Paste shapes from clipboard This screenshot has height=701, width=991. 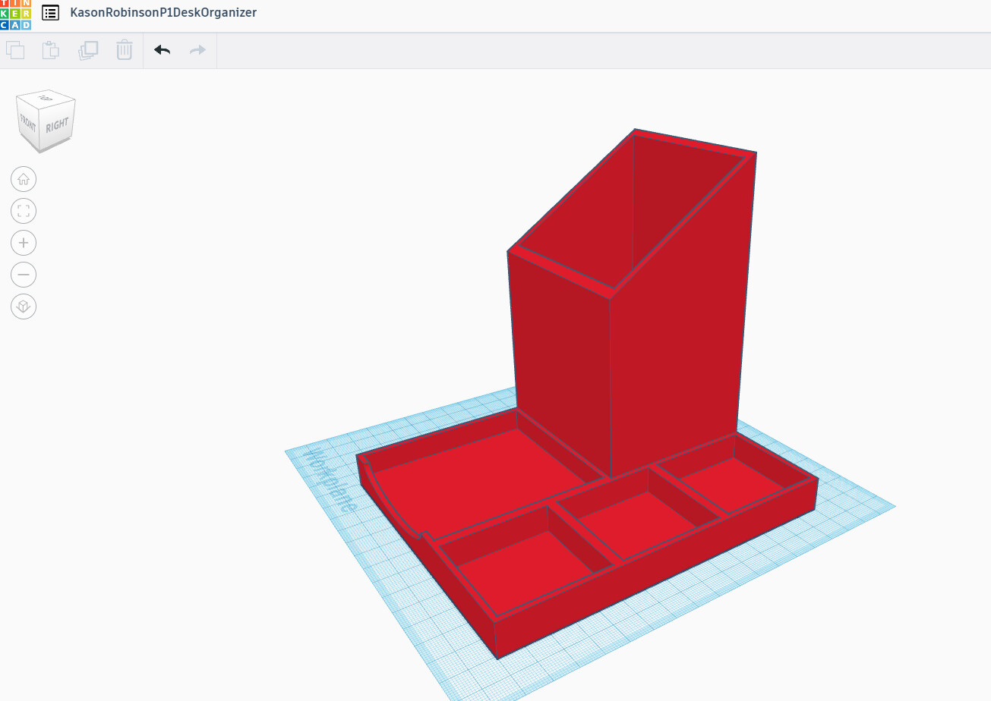point(50,49)
